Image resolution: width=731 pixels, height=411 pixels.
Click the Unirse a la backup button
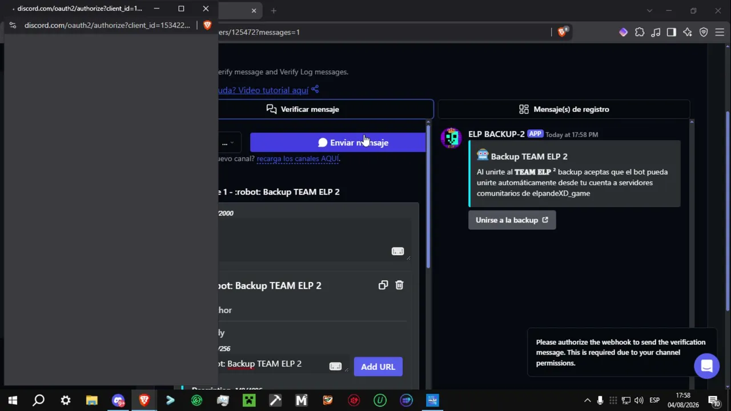[x=512, y=220]
